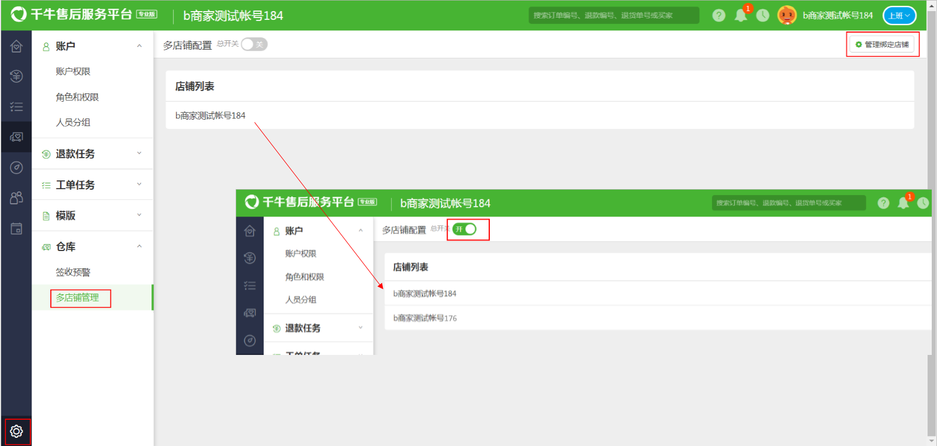Click yen icon in inset screenshot sidebar
The image size is (937, 446).
point(250,258)
